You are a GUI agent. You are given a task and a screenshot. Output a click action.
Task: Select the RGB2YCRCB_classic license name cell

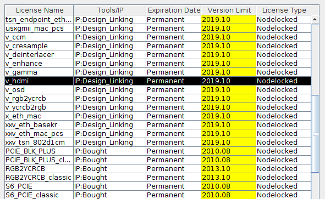click(x=39, y=178)
